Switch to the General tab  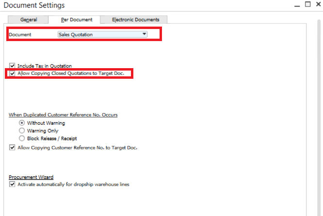[x=29, y=20]
